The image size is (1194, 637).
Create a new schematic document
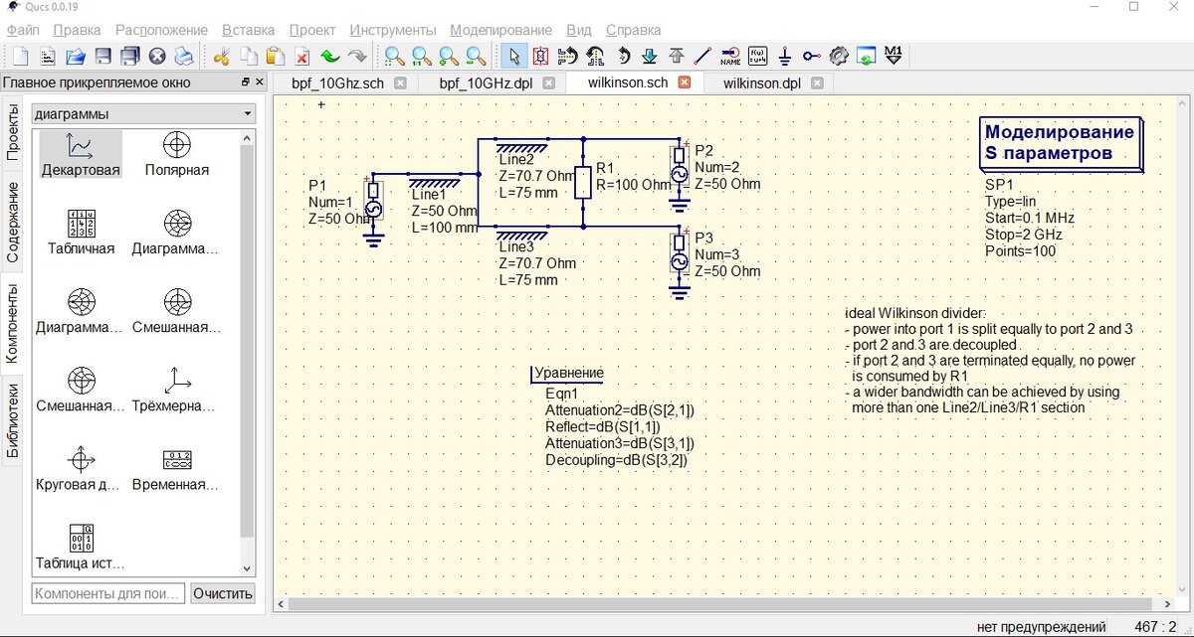pos(21,56)
